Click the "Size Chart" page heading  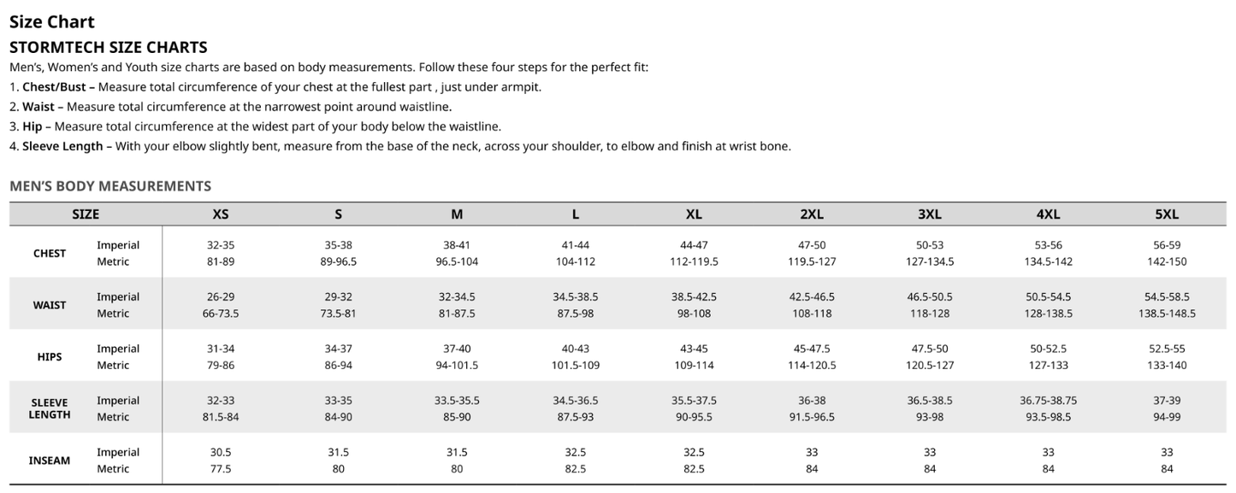click(52, 21)
